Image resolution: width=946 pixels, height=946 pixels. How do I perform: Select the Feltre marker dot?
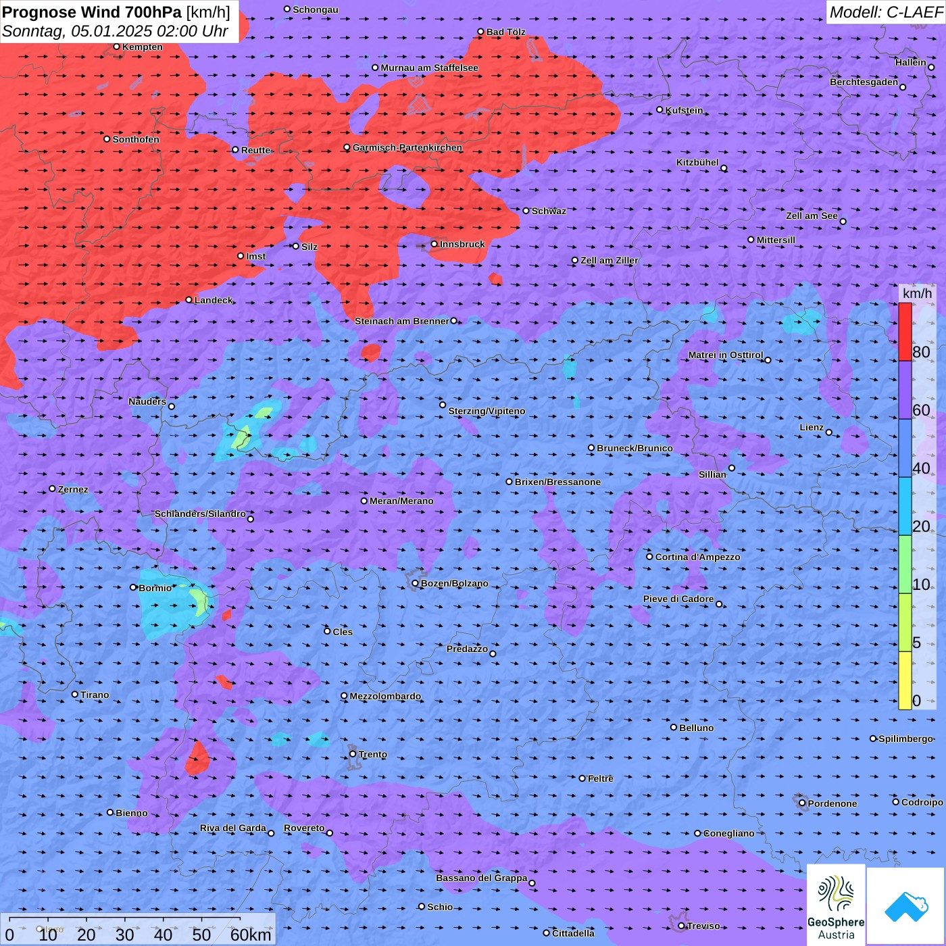(x=582, y=778)
